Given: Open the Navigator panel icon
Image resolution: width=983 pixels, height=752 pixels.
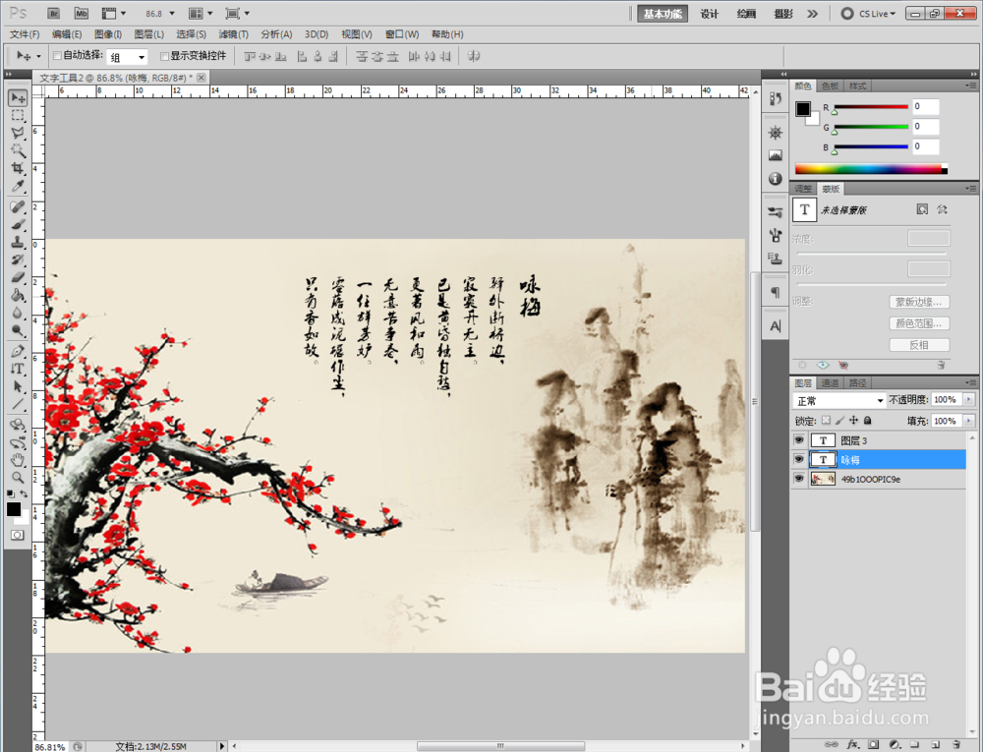Looking at the screenshot, I should point(776,133).
